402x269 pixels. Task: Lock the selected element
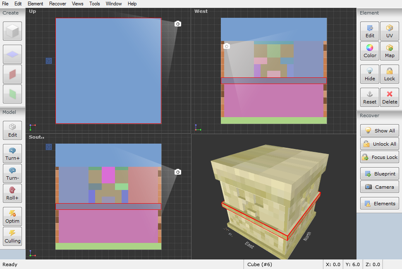tap(390, 74)
